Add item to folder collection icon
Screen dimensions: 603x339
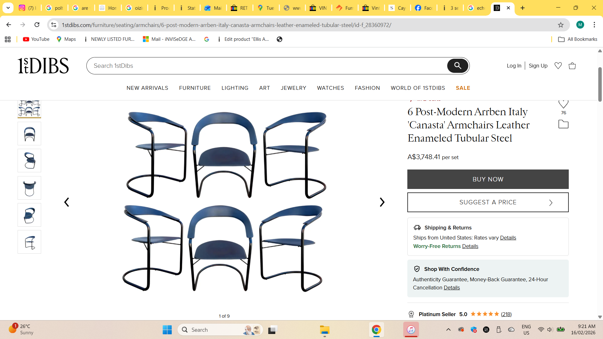point(563,124)
